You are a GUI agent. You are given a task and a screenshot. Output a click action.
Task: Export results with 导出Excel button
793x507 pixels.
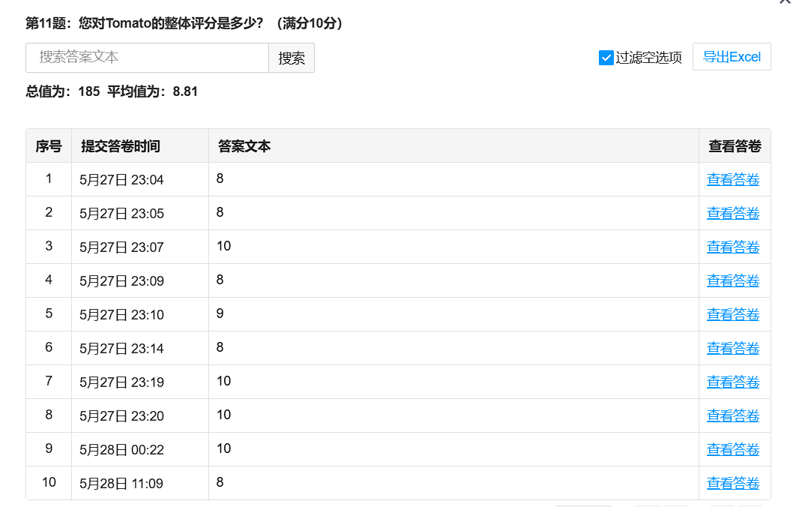(x=732, y=57)
